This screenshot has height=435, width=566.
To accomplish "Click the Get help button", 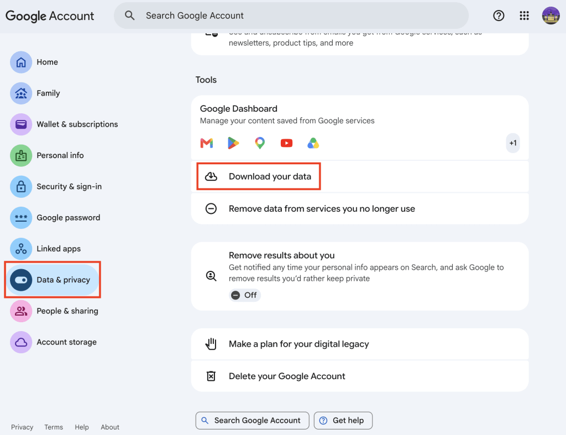I will click(343, 421).
